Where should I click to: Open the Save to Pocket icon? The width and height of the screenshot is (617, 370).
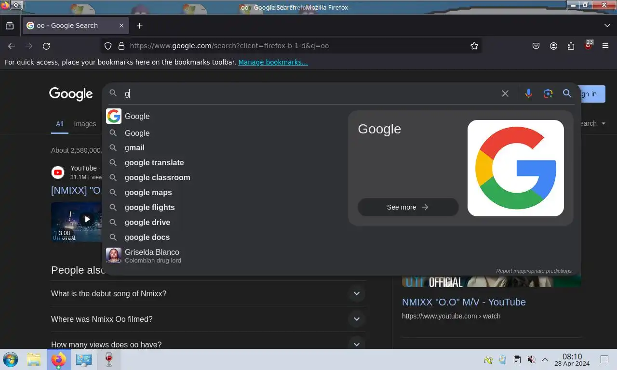tap(536, 46)
